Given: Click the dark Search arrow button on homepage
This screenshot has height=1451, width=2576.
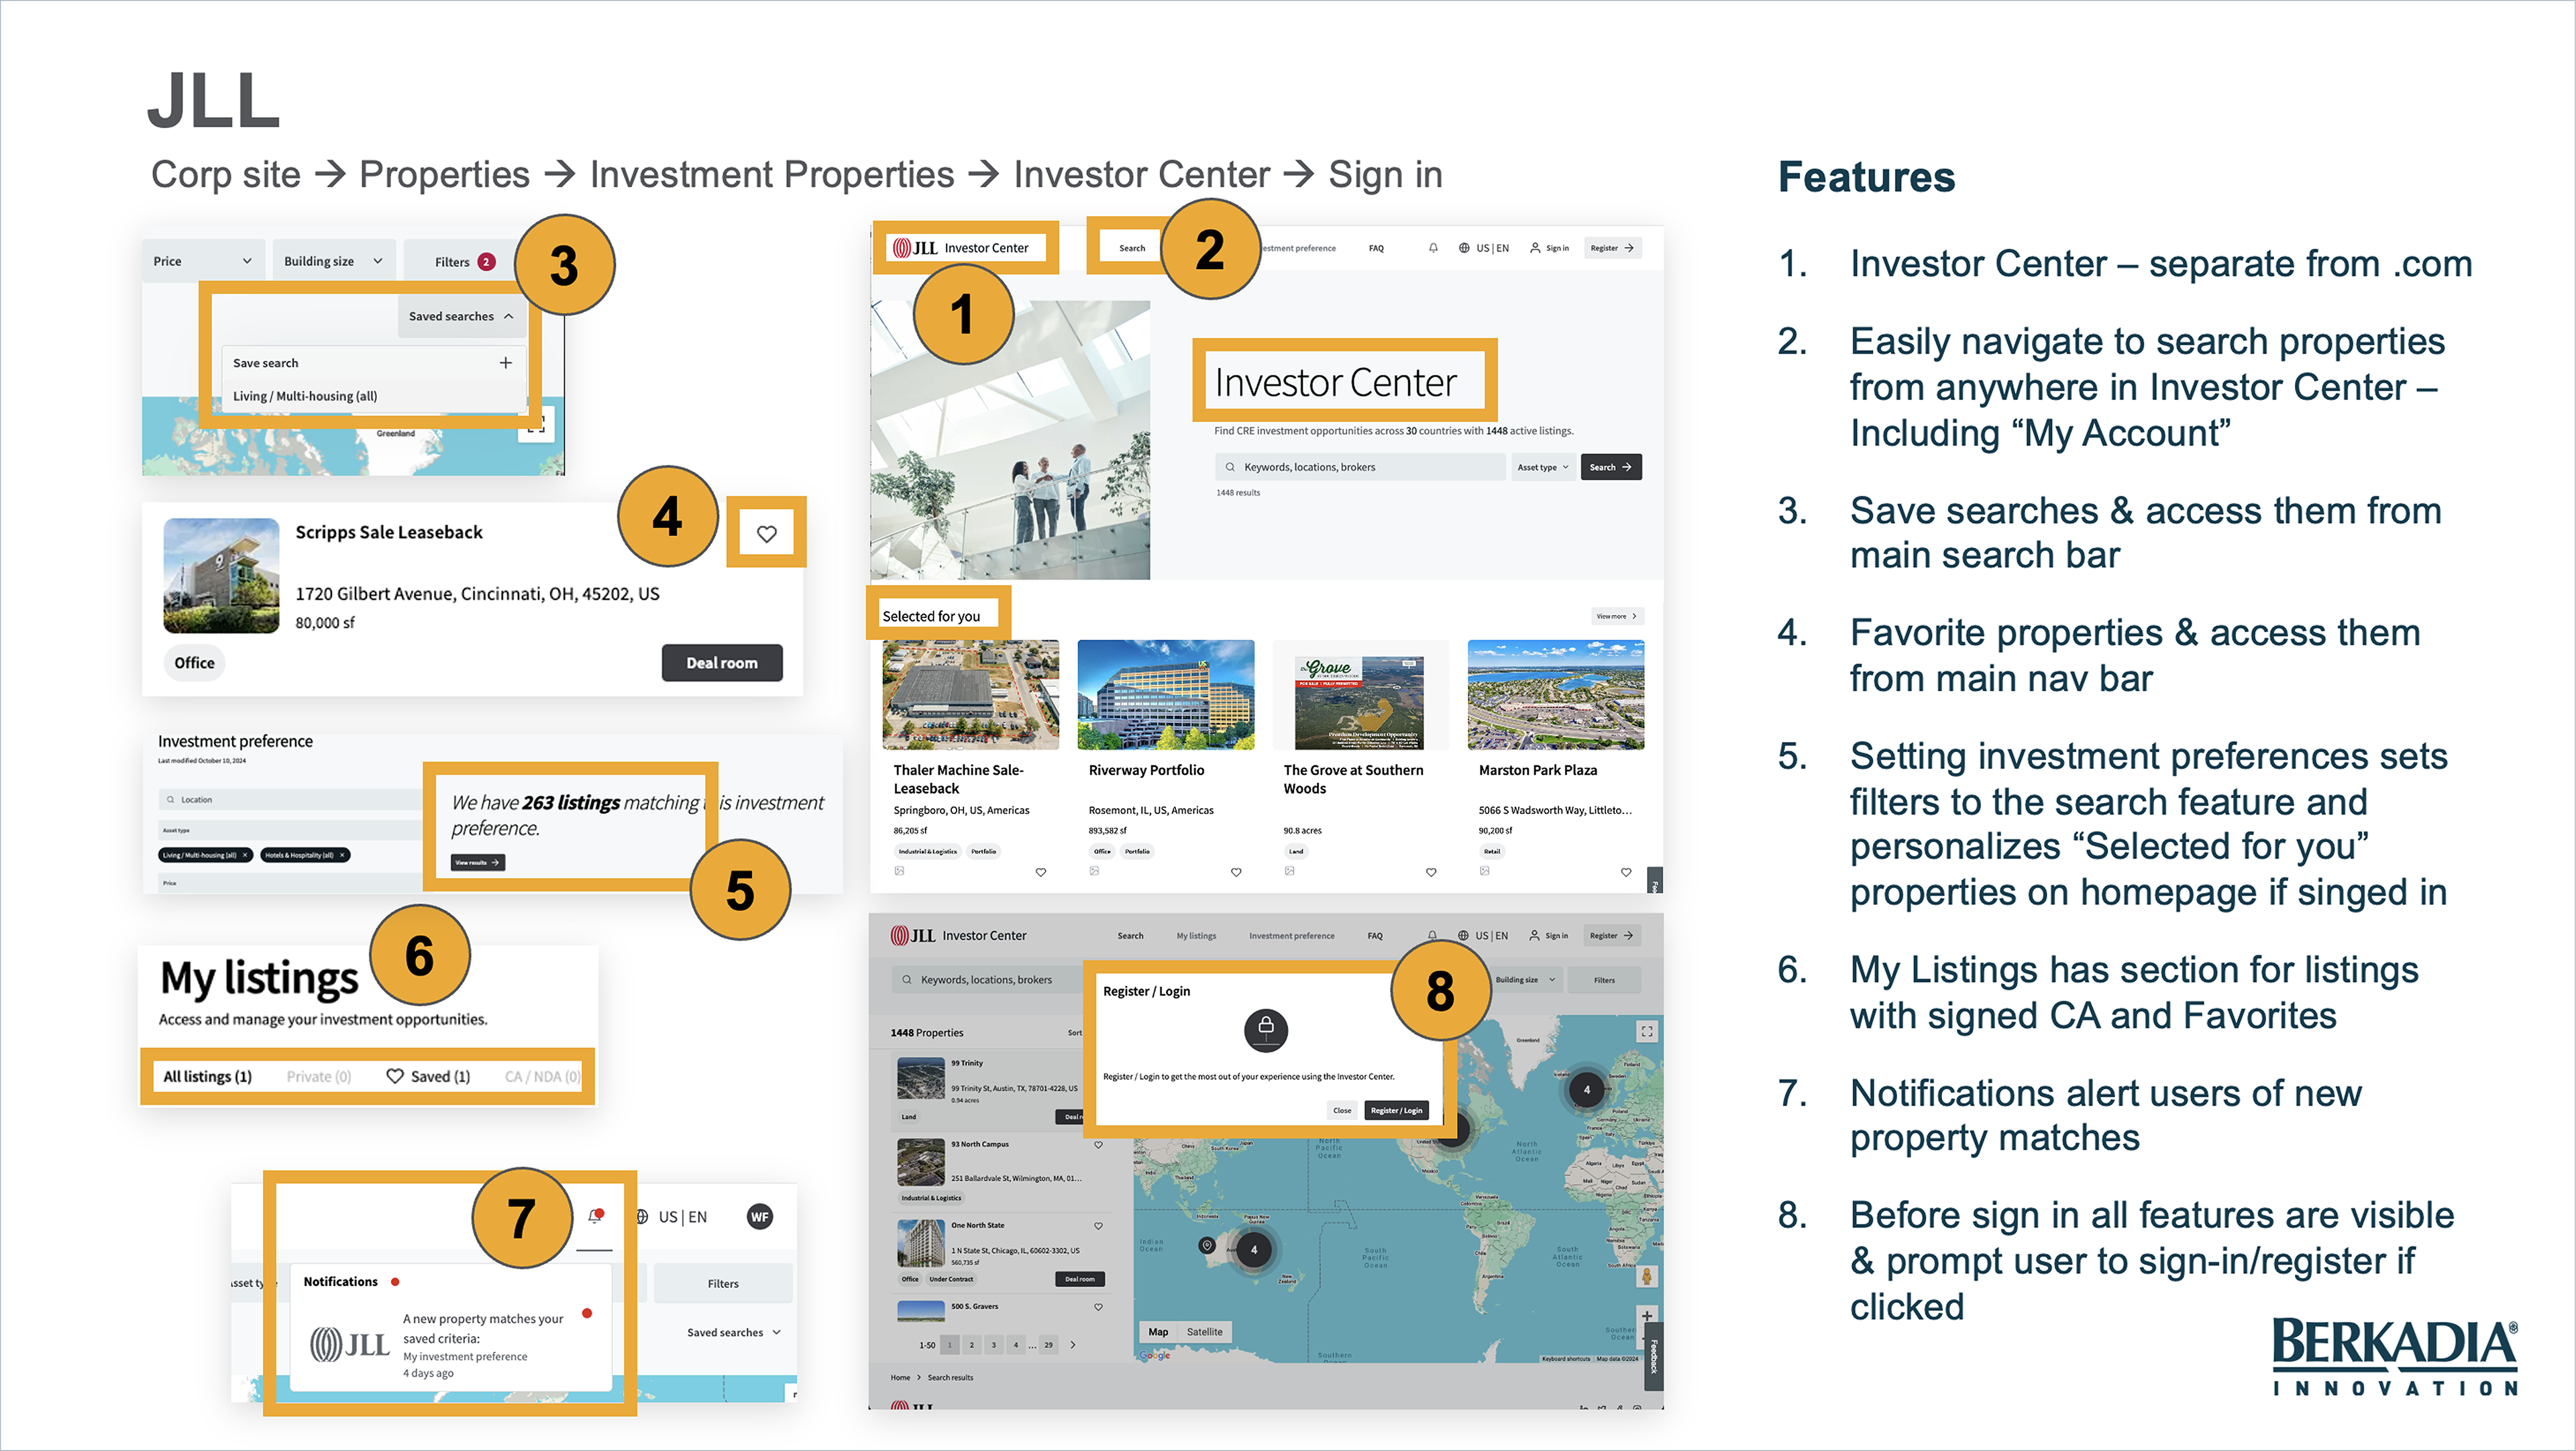Looking at the screenshot, I should click(x=1610, y=467).
